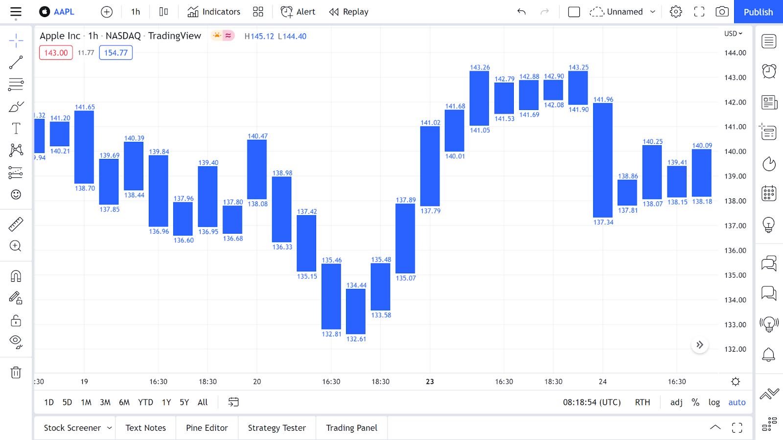Take a chart snapshot with camera icon

point(722,12)
